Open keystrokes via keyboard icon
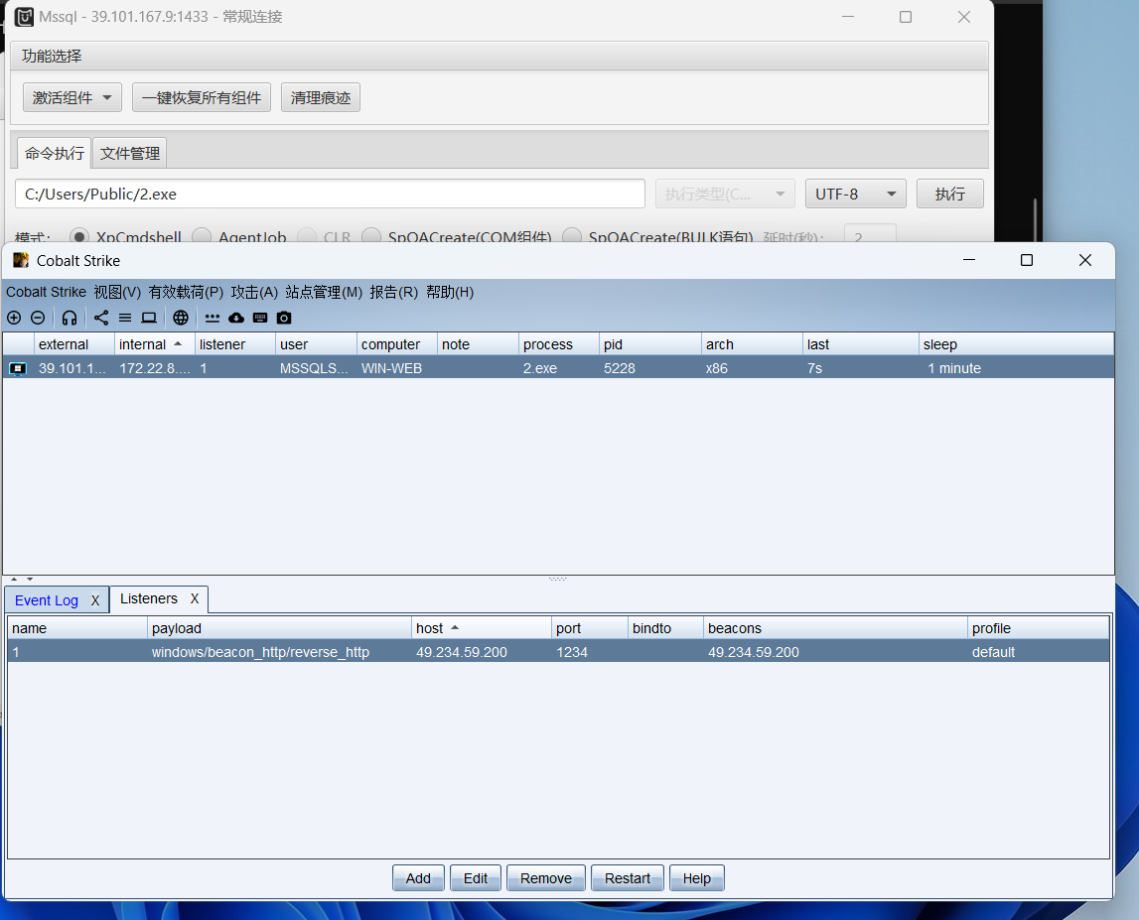1139x920 pixels. click(x=260, y=318)
